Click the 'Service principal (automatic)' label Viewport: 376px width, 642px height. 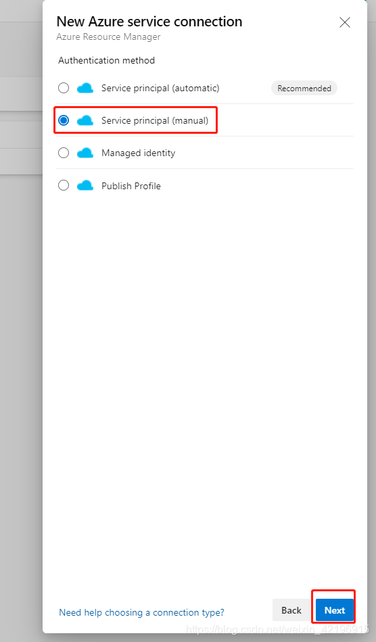[160, 88]
